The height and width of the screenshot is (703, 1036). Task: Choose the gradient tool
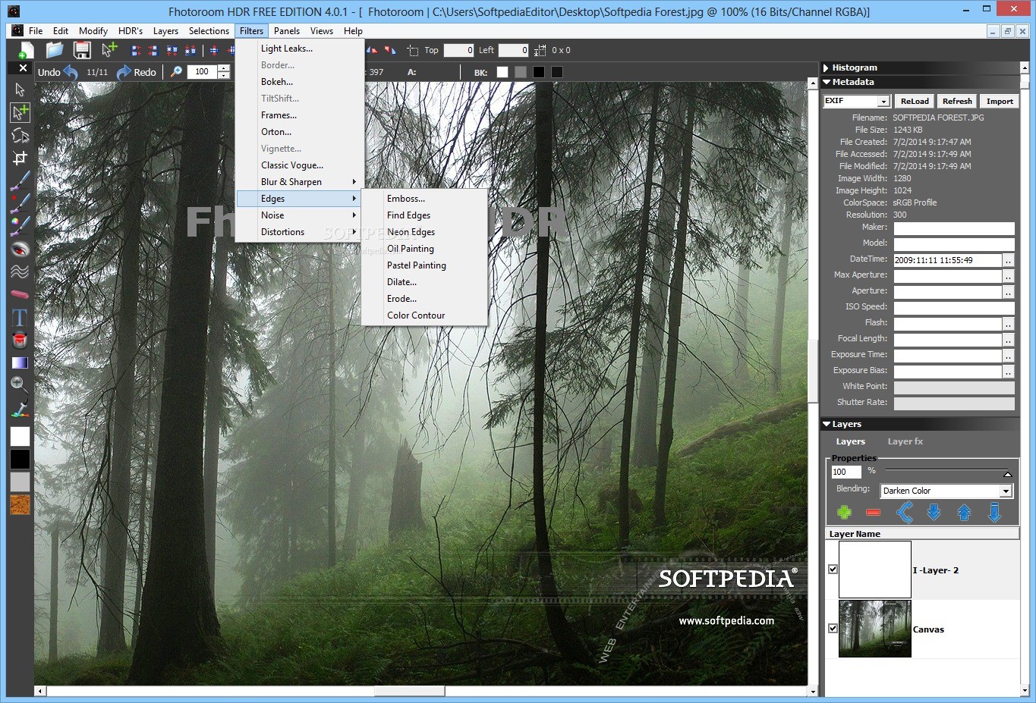coord(20,362)
